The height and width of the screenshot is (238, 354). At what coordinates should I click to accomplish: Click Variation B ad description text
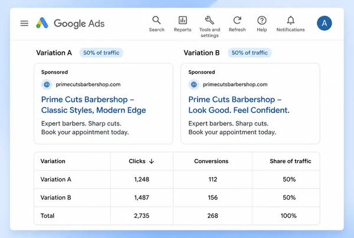(x=232, y=128)
